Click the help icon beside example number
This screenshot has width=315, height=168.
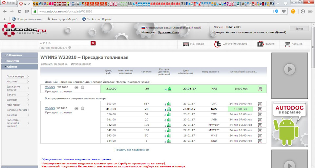[x=70, y=48]
